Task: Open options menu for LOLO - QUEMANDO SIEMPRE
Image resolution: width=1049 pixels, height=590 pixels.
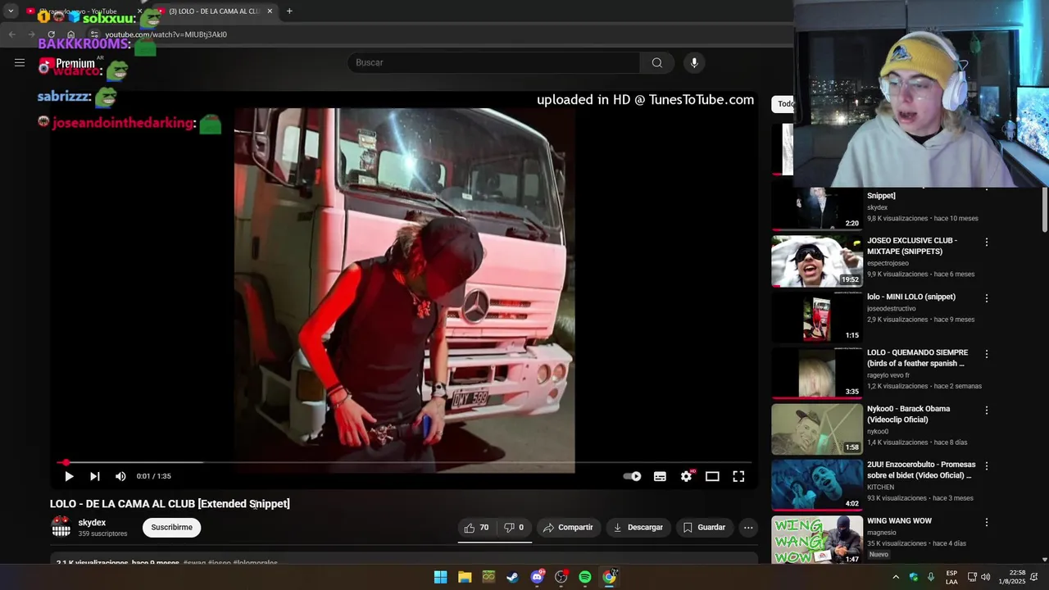Action: pos(987,354)
